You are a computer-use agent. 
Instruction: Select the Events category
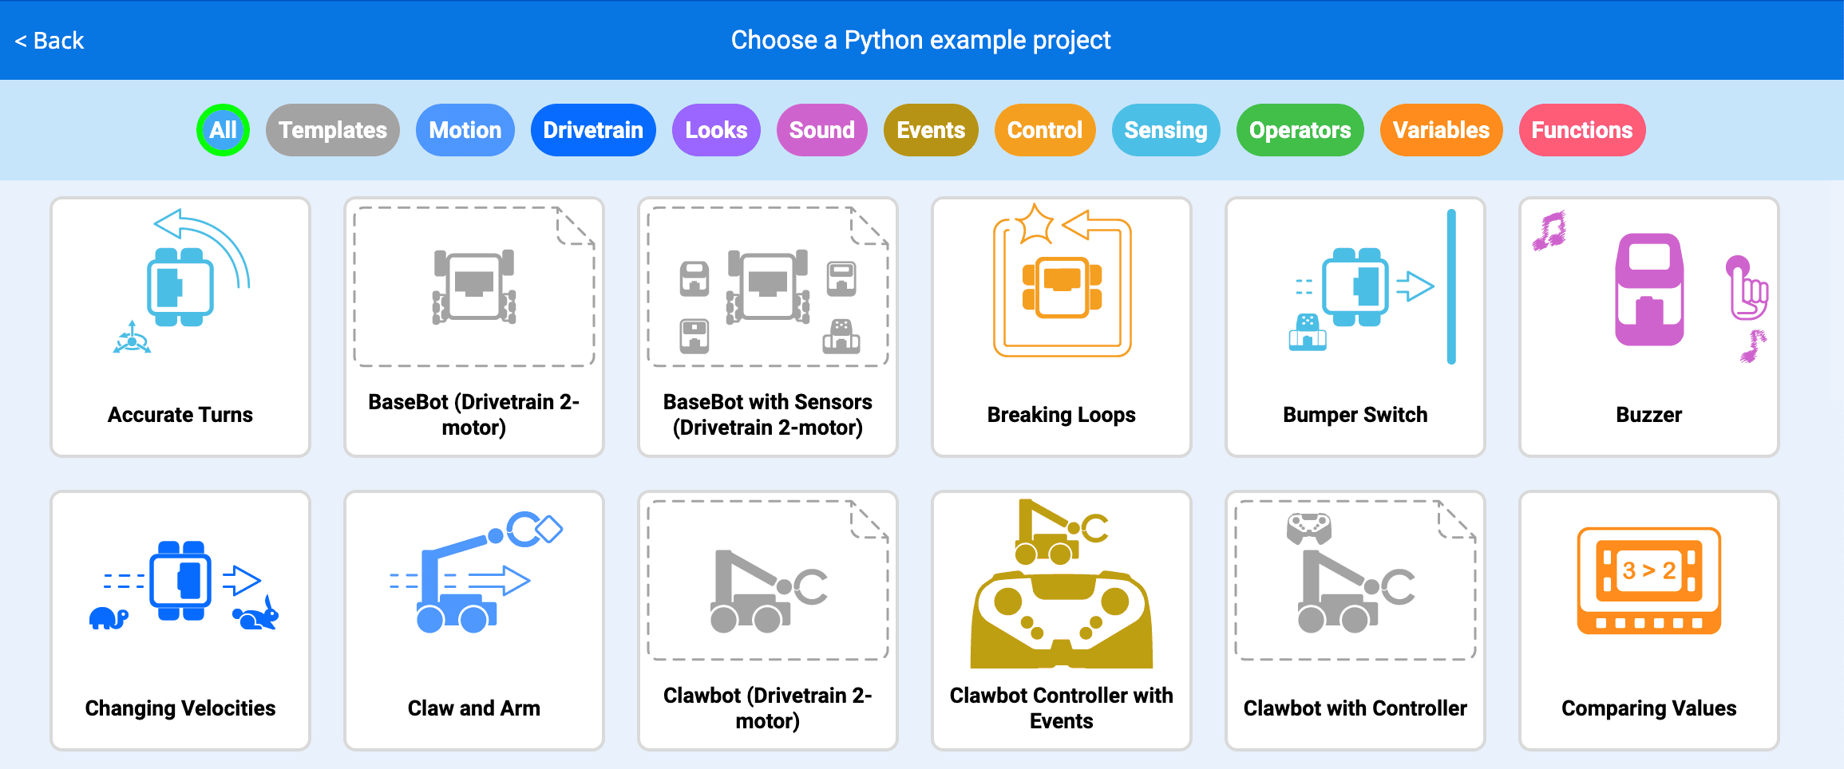930,130
